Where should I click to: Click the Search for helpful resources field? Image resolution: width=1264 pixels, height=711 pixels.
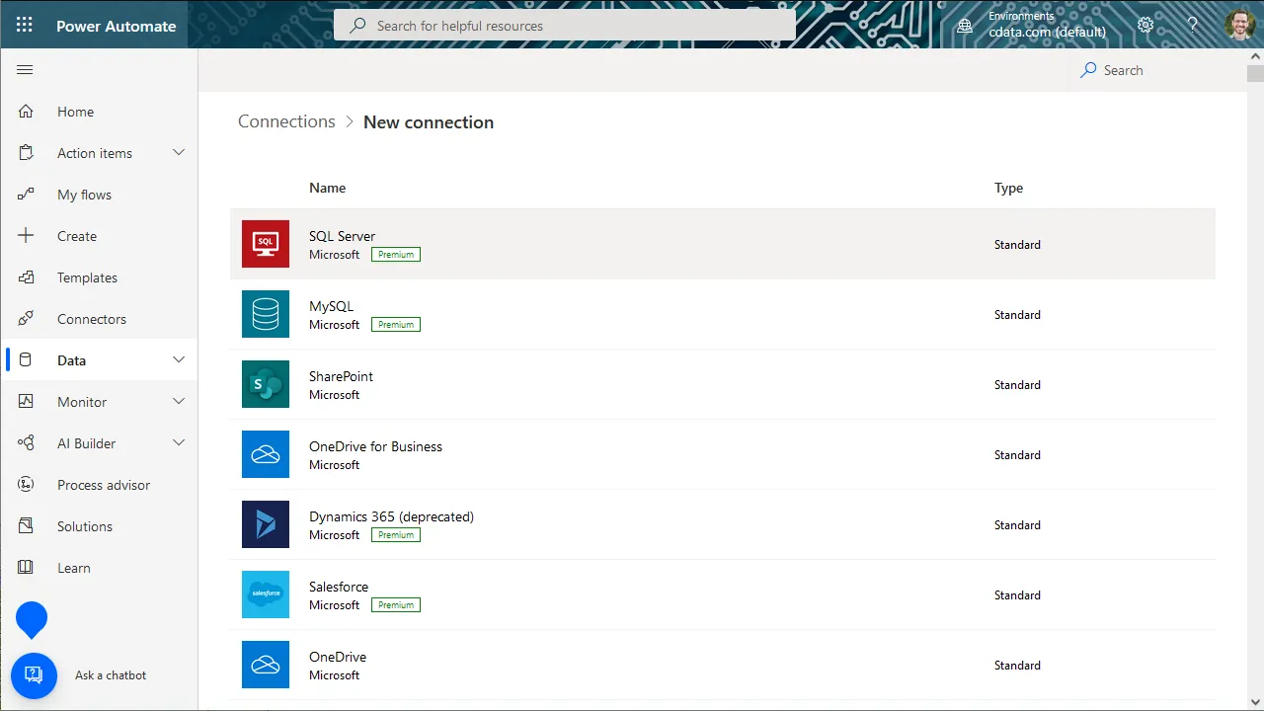(565, 26)
